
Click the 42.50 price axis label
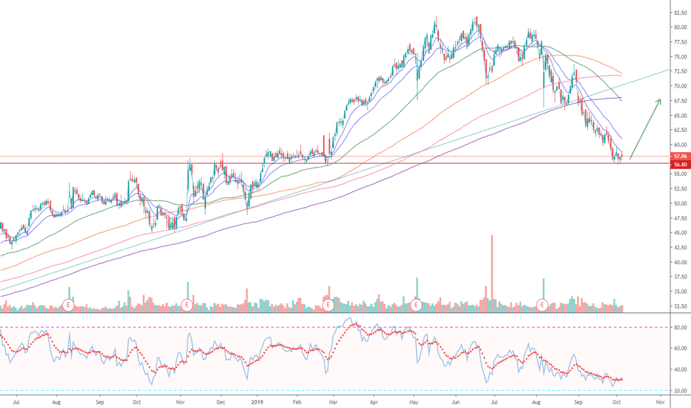pyautogui.click(x=680, y=248)
